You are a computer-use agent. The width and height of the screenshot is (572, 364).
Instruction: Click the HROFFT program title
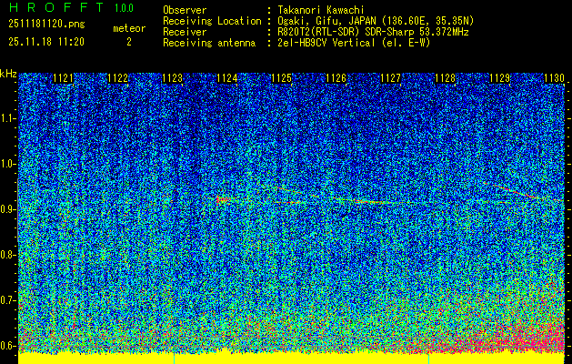tap(56, 7)
